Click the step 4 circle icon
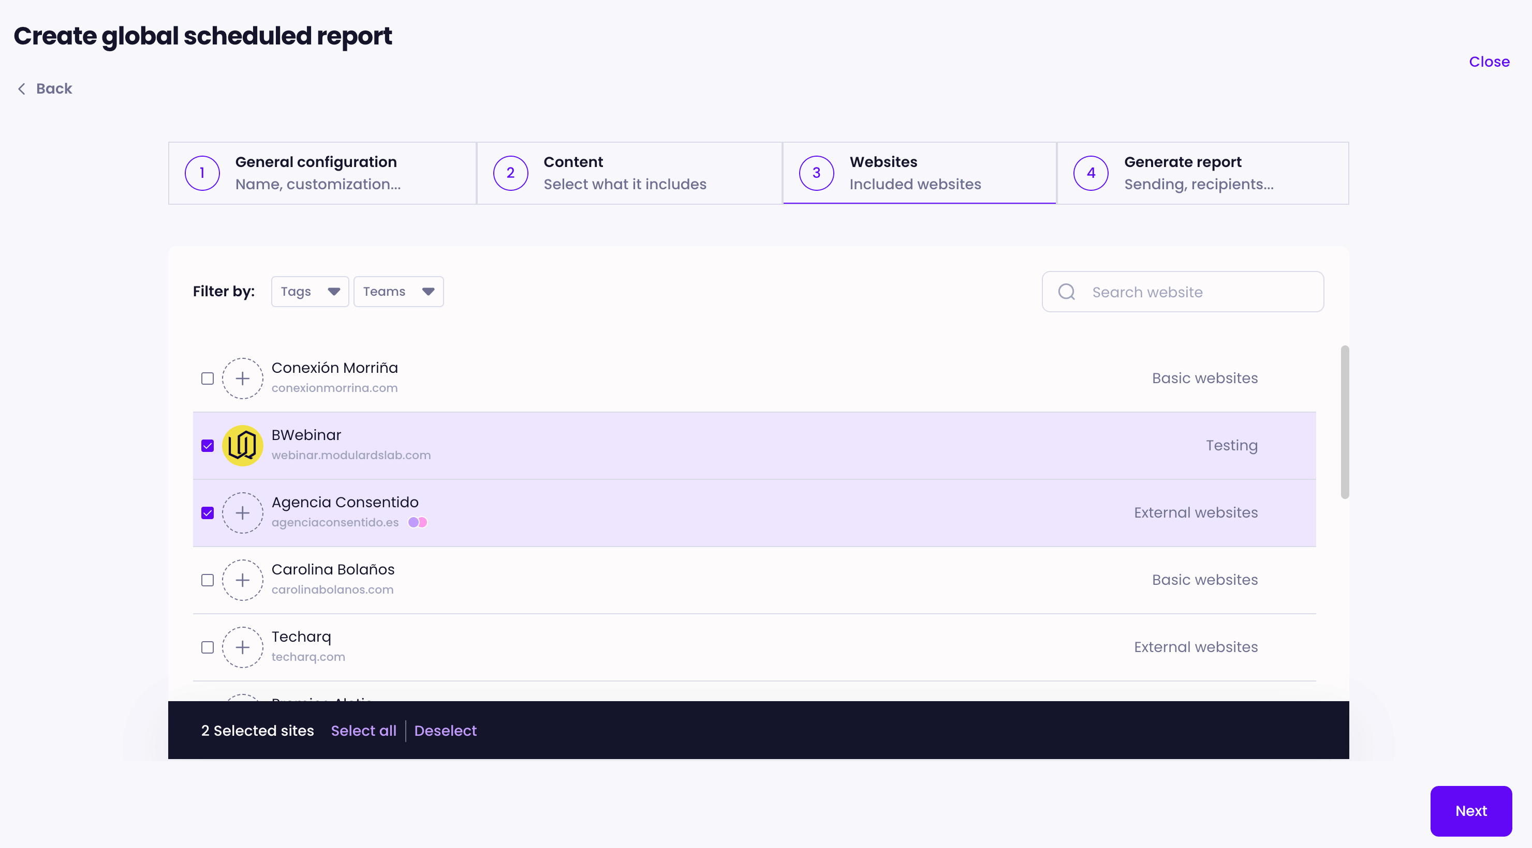Viewport: 1532px width, 848px height. click(x=1090, y=173)
